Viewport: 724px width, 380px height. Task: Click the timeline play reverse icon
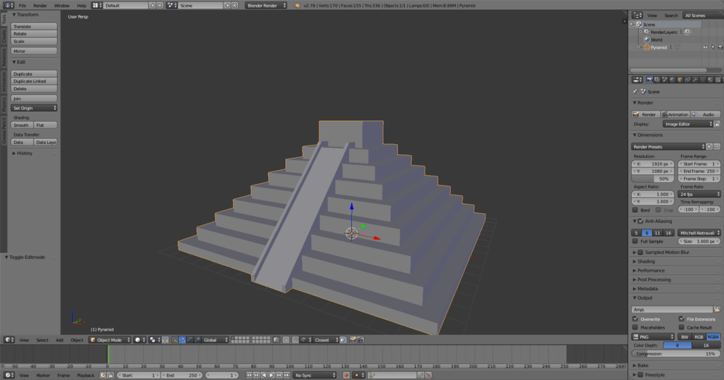[264, 376]
